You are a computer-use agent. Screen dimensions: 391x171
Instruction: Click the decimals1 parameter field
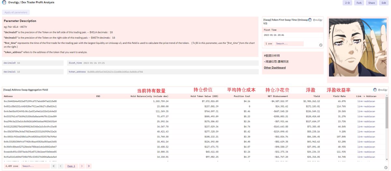(33, 71)
